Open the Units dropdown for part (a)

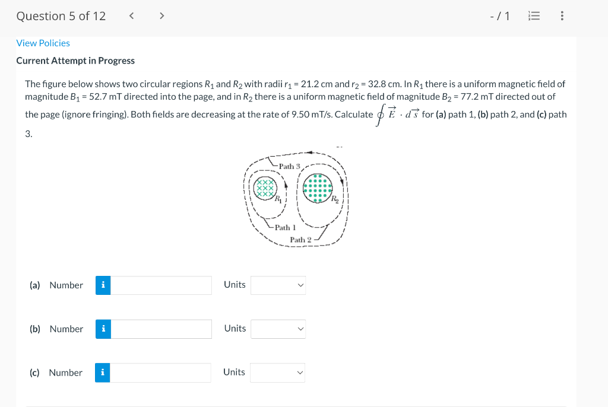278,285
